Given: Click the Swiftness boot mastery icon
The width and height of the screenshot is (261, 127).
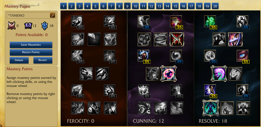Looking at the screenshot, I should (210, 90).
